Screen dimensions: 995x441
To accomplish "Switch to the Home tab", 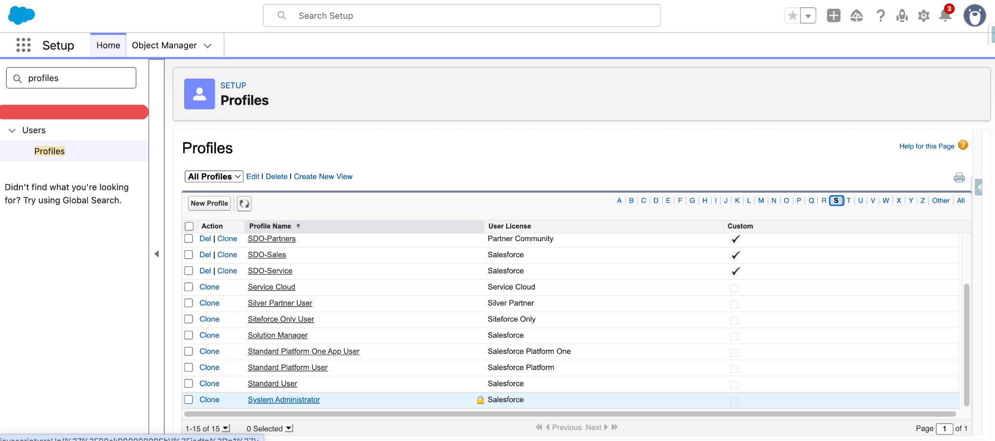I will pos(108,45).
